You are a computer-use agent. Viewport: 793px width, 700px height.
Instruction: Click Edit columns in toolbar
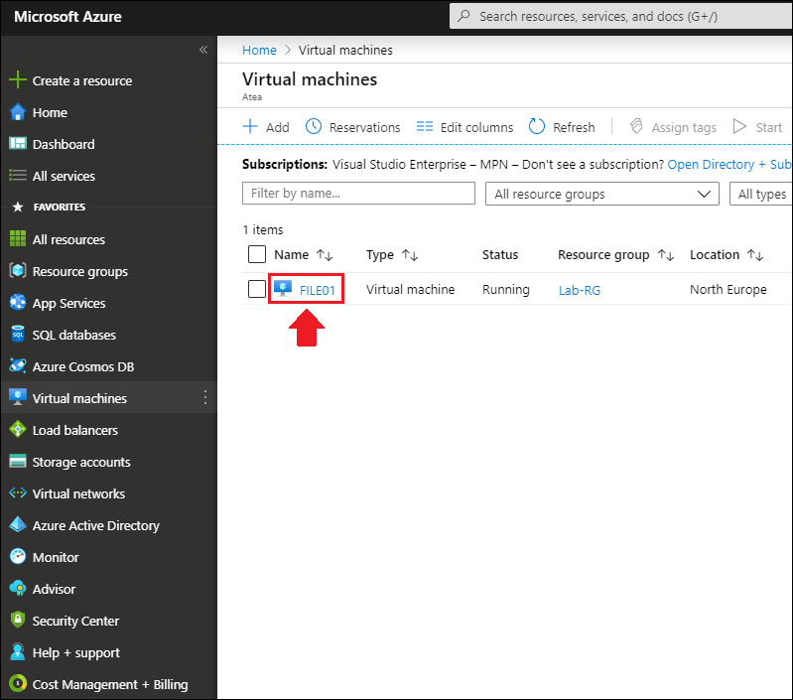(x=464, y=127)
